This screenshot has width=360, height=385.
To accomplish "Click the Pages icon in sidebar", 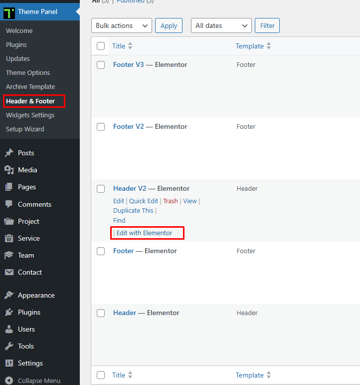I will pyautogui.click(x=9, y=187).
